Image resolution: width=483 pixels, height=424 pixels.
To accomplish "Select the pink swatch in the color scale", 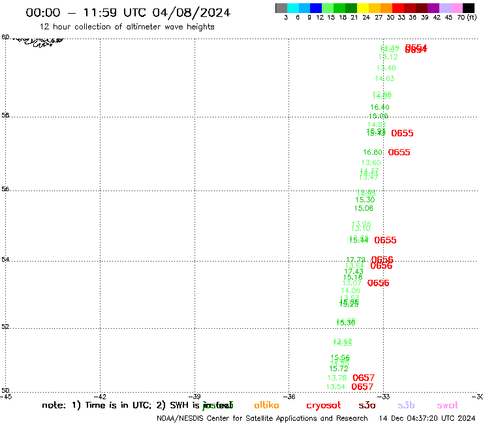I will coord(457,8).
